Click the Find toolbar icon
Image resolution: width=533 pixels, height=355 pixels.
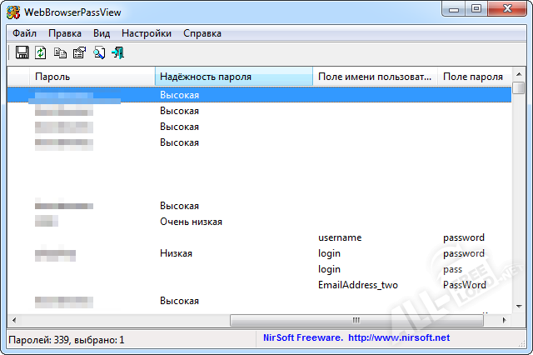(x=98, y=52)
